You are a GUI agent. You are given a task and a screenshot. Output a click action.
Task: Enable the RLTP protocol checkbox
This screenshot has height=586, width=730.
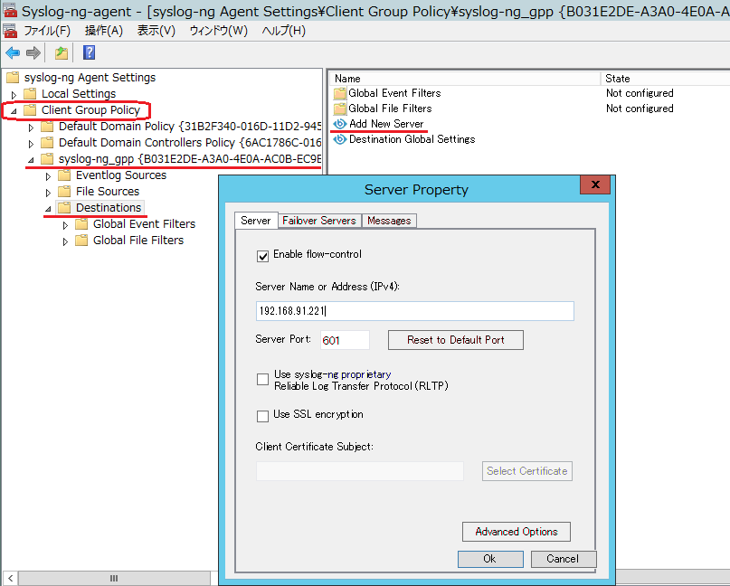pos(262,379)
